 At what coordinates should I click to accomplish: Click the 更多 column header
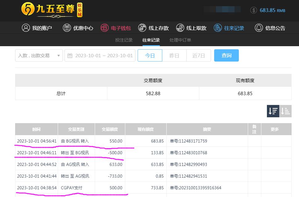276,129
